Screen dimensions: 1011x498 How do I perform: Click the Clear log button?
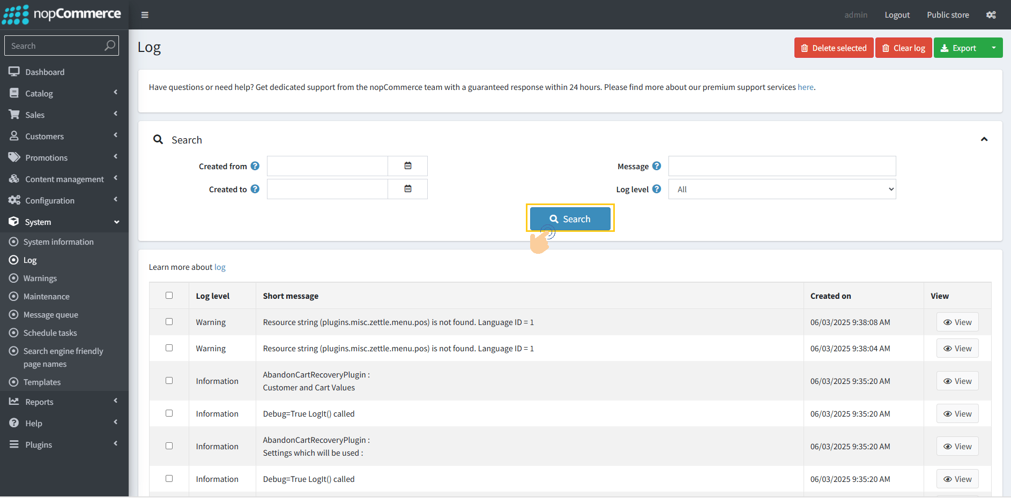point(903,48)
